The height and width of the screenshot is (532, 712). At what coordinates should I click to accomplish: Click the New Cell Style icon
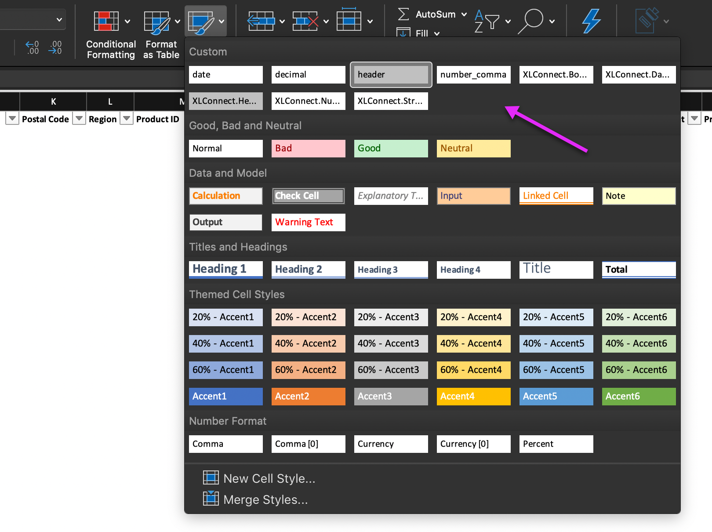[211, 478]
